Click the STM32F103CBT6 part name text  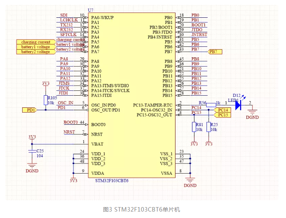112,181
